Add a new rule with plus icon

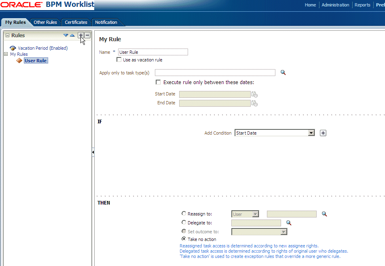(x=81, y=35)
